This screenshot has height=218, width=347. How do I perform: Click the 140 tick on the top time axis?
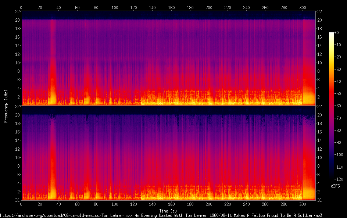click(153, 7)
